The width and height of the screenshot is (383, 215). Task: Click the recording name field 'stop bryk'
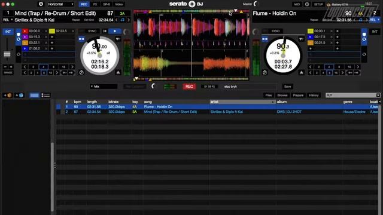coord(250,87)
